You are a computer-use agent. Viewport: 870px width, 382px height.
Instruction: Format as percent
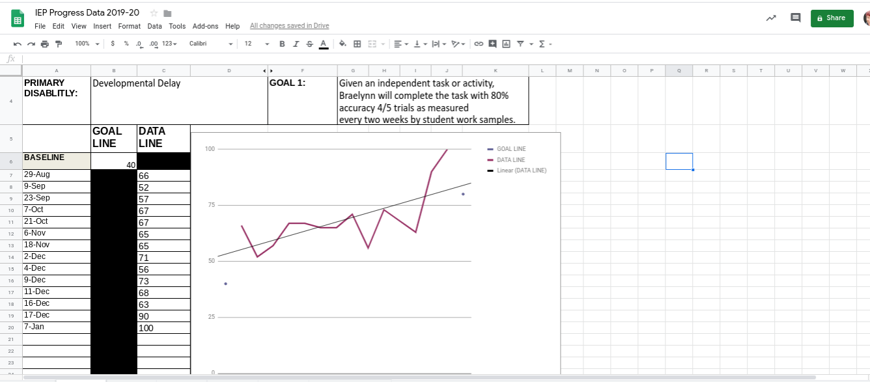126,44
